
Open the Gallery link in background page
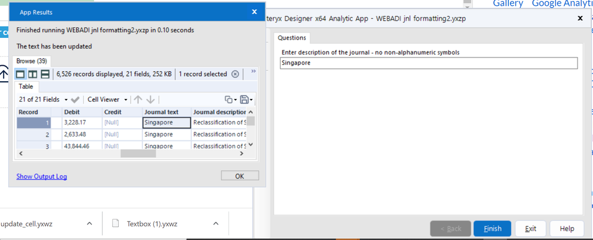click(x=508, y=4)
